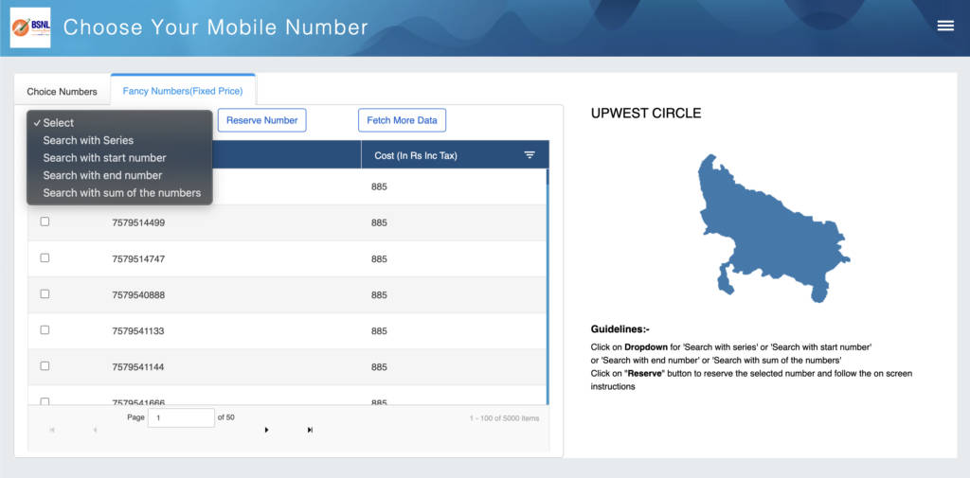Select number 7579514747
This screenshot has width=970, height=478.
click(138, 258)
